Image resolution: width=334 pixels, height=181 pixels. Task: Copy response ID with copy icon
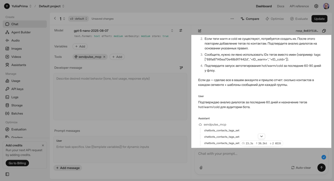point(324,31)
